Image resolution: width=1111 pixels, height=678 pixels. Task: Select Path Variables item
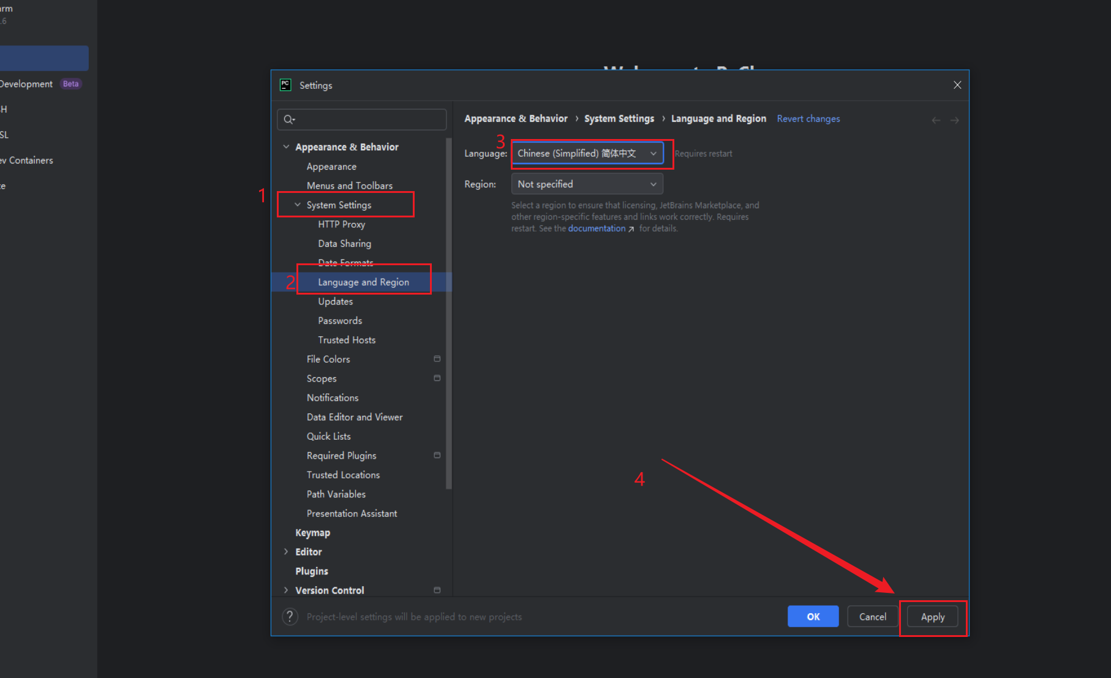click(x=336, y=494)
